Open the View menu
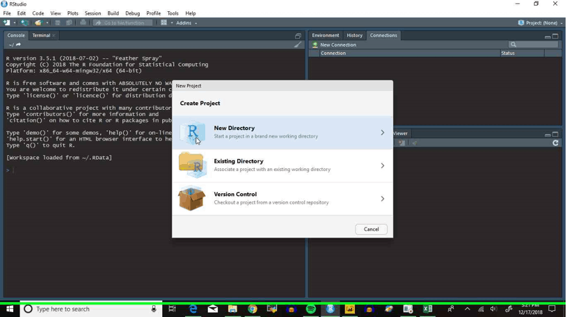 pos(56,13)
